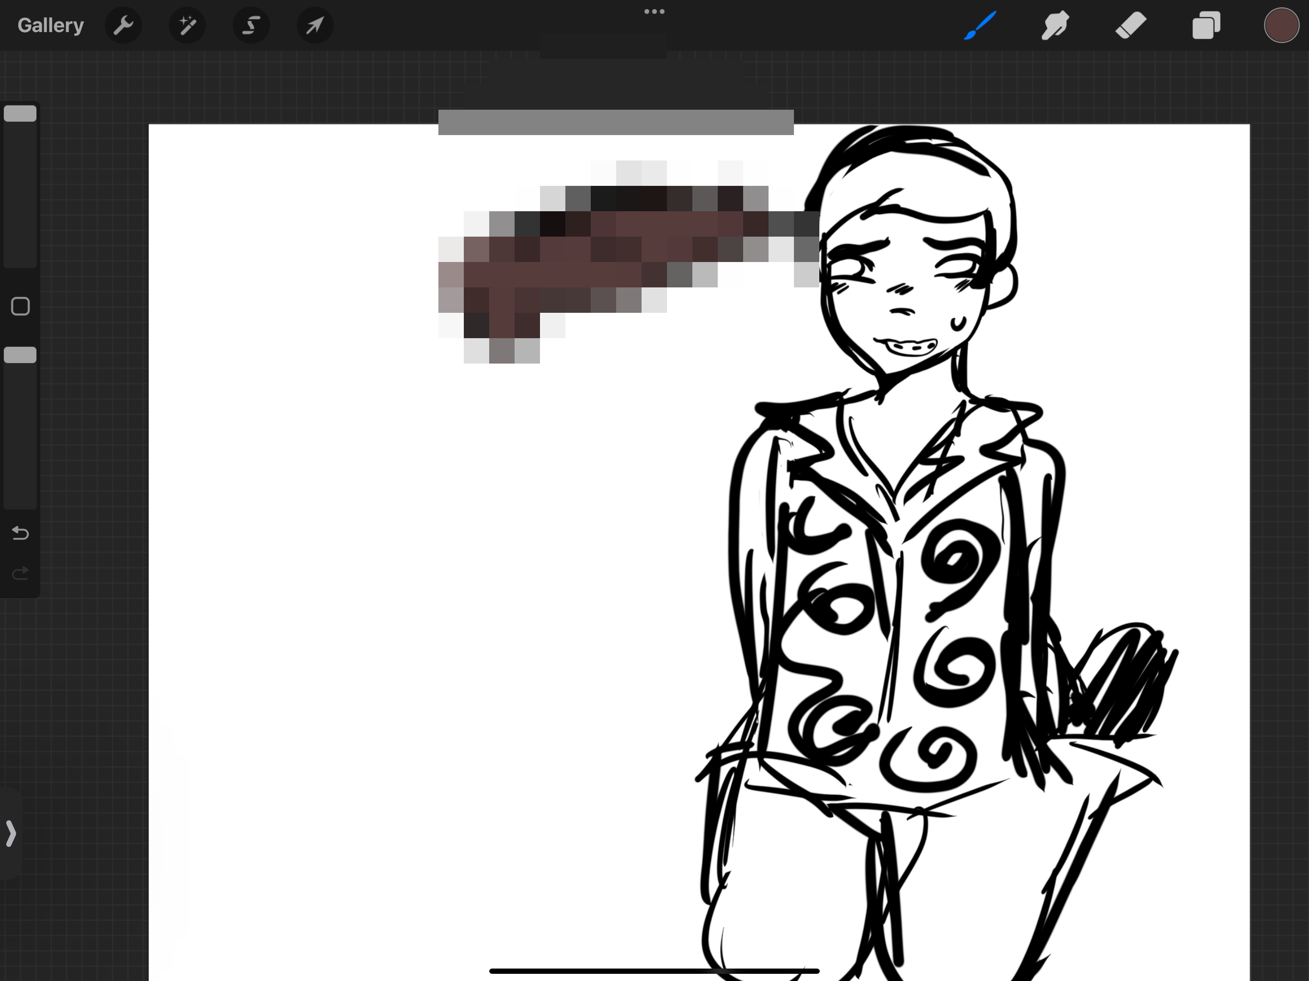
Task: Open the active color picker circle
Action: point(1281,25)
